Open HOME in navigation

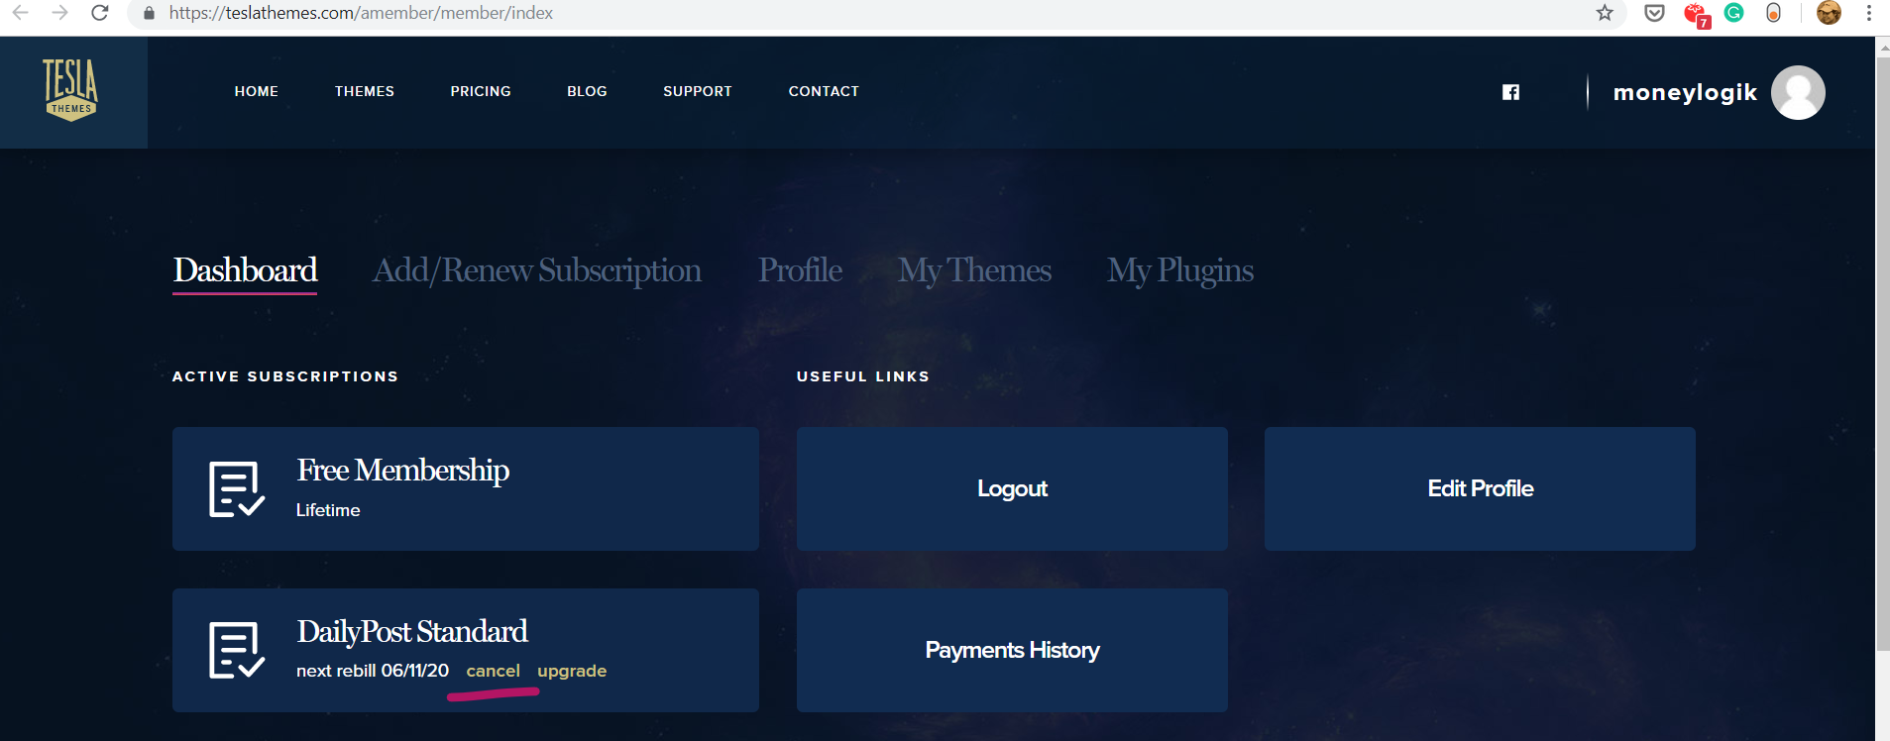(257, 91)
